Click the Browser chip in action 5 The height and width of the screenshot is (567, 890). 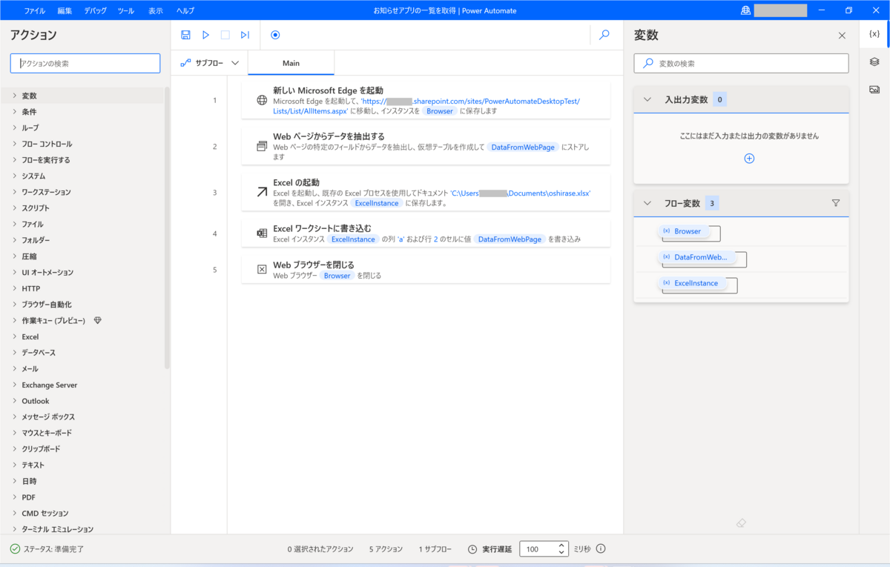click(x=337, y=275)
